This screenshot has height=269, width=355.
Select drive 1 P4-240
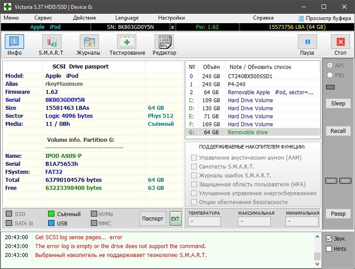coord(253,84)
